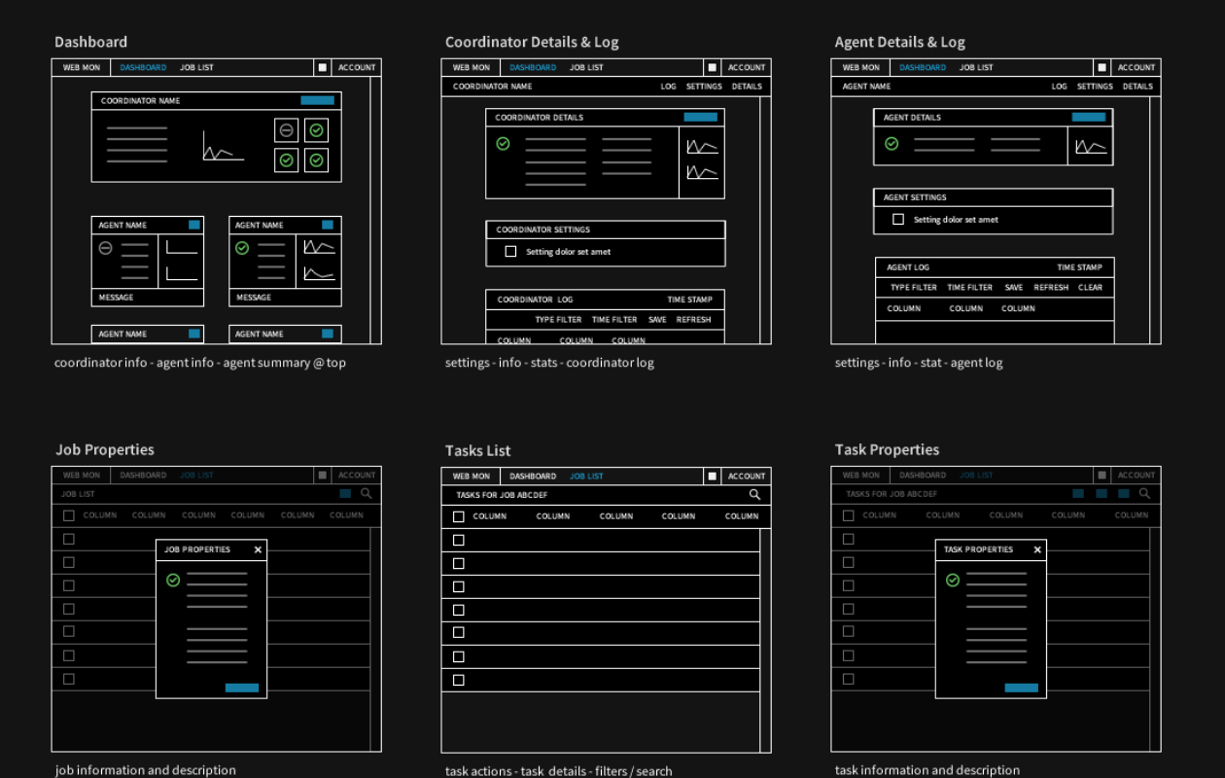
Task: Click the search magnifier in Tasks List wireframe
Action: (x=754, y=495)
